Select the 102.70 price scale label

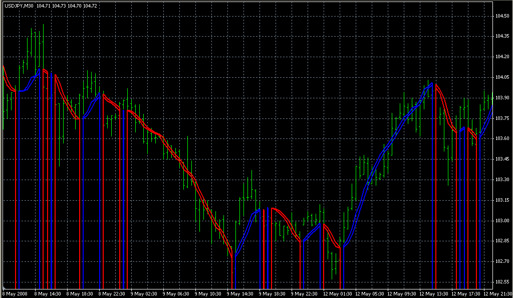tap(502, 261)
